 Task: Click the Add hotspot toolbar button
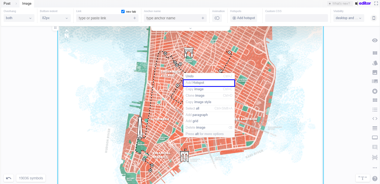(244, 18)
